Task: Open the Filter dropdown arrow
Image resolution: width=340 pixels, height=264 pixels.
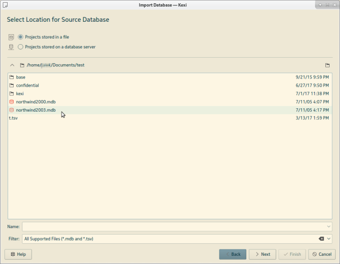Action: click(329, 238)
